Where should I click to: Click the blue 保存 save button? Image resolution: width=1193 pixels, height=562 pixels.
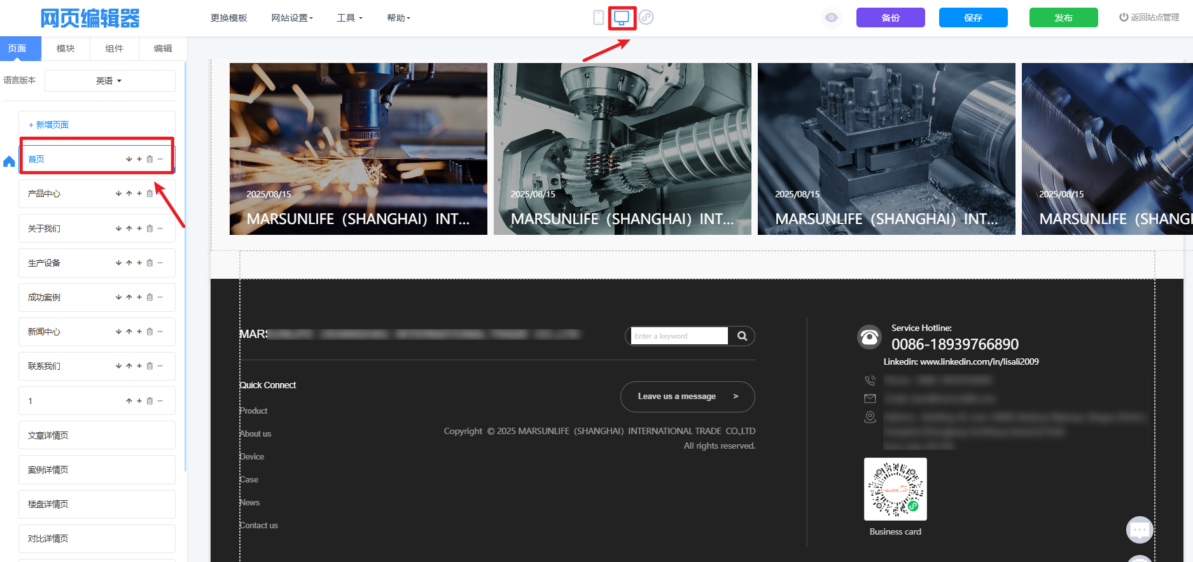(x=973, y=17)
